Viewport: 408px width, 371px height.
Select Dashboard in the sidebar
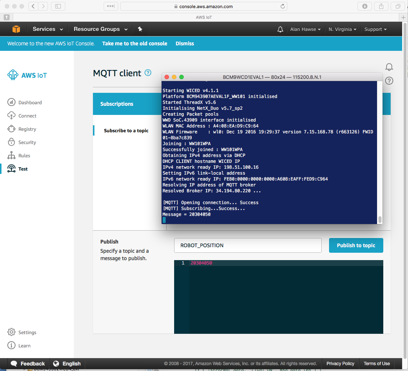point(30,102)
